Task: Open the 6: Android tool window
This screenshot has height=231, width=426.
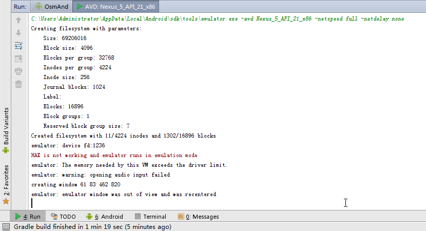Action: pyautogui.click(x=105, y=217)
